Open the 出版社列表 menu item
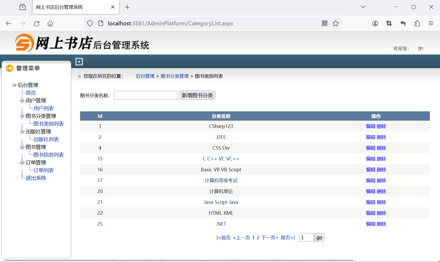Screen dimensions: 440x262 tap(46, 139)
